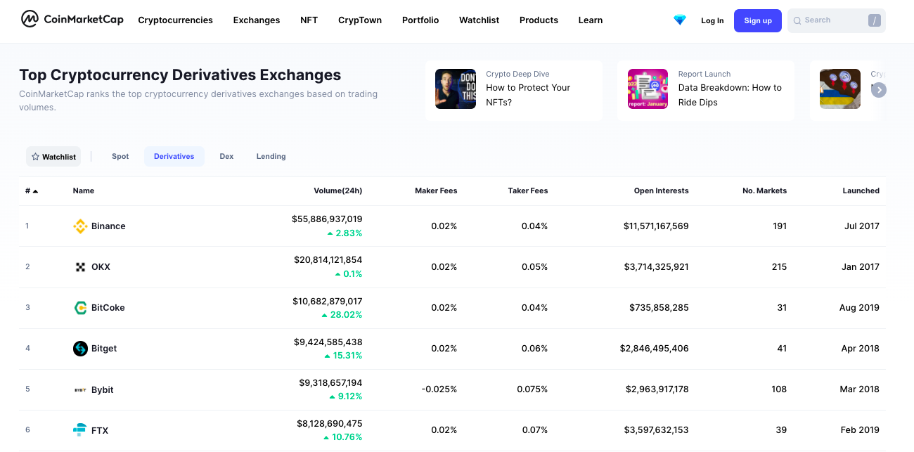Click the BitCoke exchange logo
Image resolution: width=914 pixels, height=452 pixels.
[80, 308]
